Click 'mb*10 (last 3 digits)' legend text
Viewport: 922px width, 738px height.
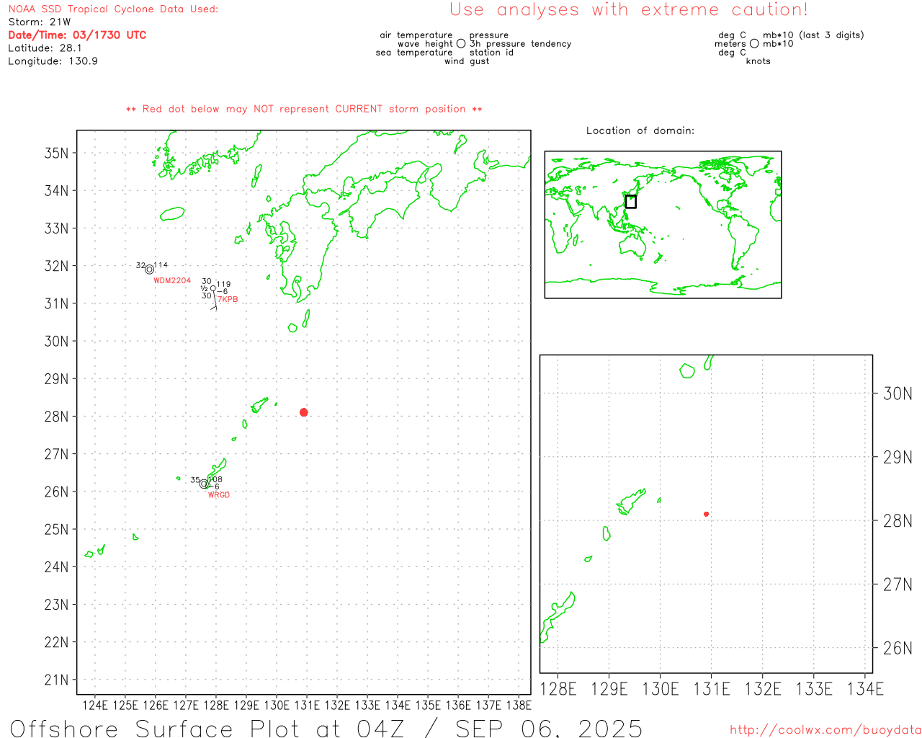(813, 35)
